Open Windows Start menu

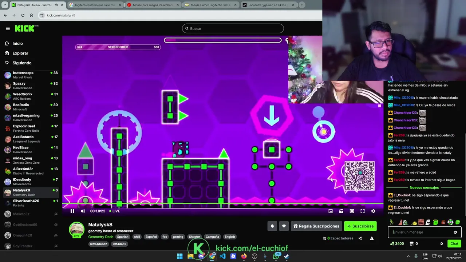tap(179, 256)
